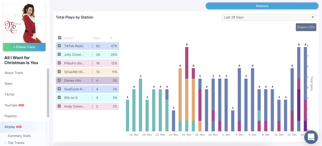Open the Last 28 Days dropdown
This screenshot has height=146, width=322.
pos(269,17)
